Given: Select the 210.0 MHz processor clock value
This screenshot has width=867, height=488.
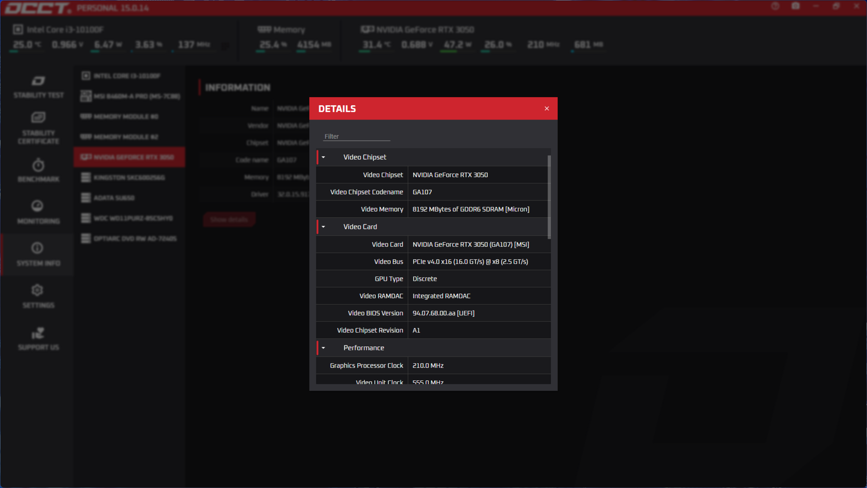Looking at the screenshot, I should coord(428,366).
